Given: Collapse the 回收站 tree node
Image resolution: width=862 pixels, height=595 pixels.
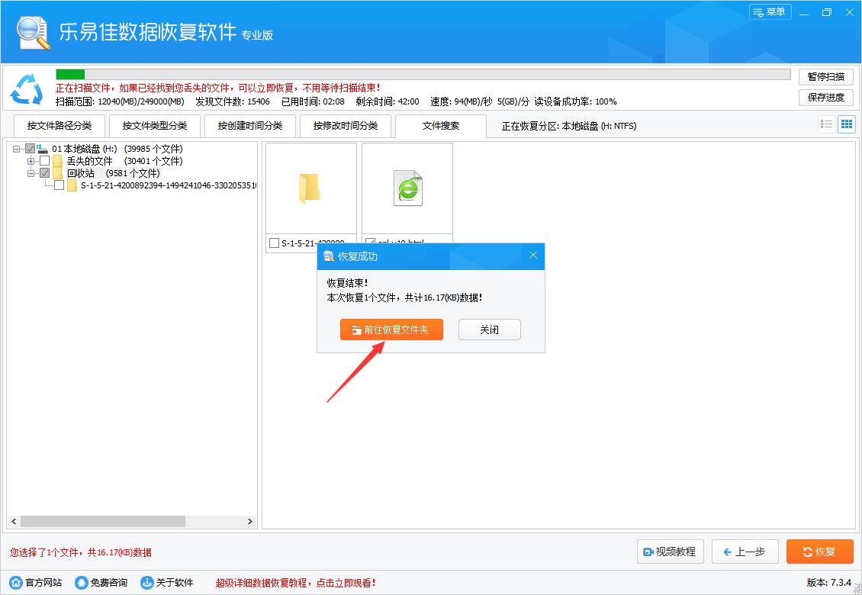Looking at the screenshot, I should click(x=31, y=173).
